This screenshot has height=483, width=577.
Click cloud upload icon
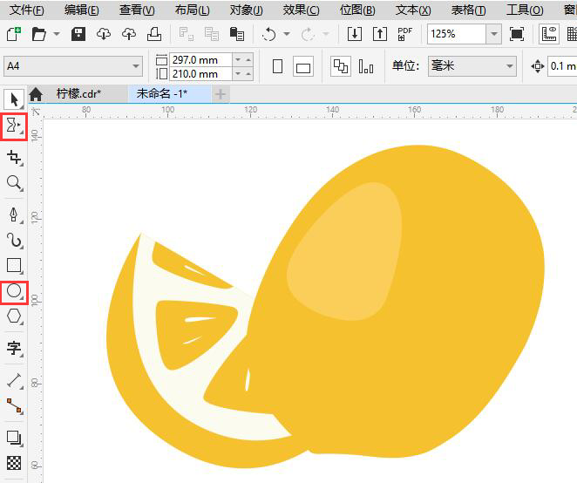click(x=129, y=34)
